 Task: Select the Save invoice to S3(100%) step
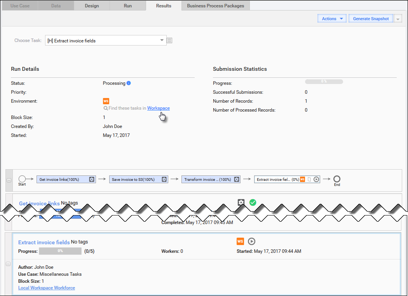tap(138, 179)
